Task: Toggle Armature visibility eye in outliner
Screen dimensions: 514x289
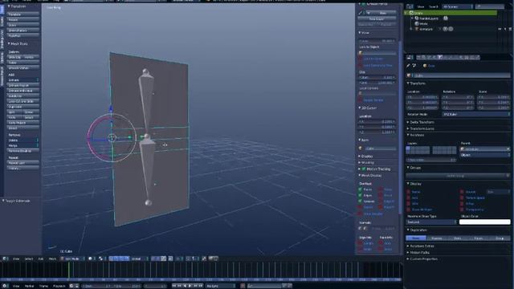Action: click(x=500, y=29)
